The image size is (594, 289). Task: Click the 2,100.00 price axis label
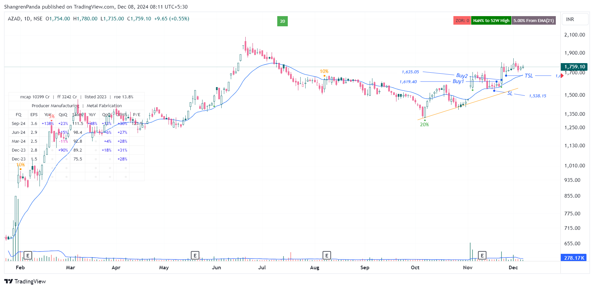[575, 35]
